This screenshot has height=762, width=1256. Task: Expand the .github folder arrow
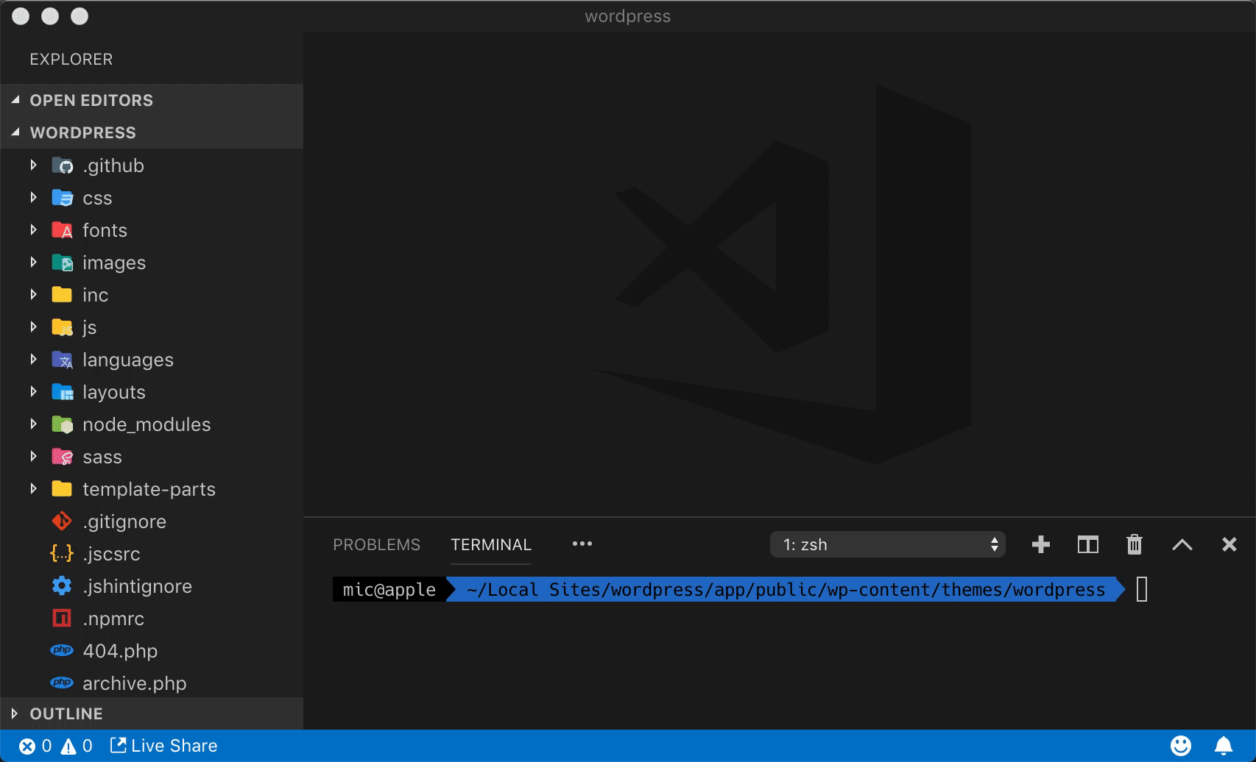pos(34,165)
